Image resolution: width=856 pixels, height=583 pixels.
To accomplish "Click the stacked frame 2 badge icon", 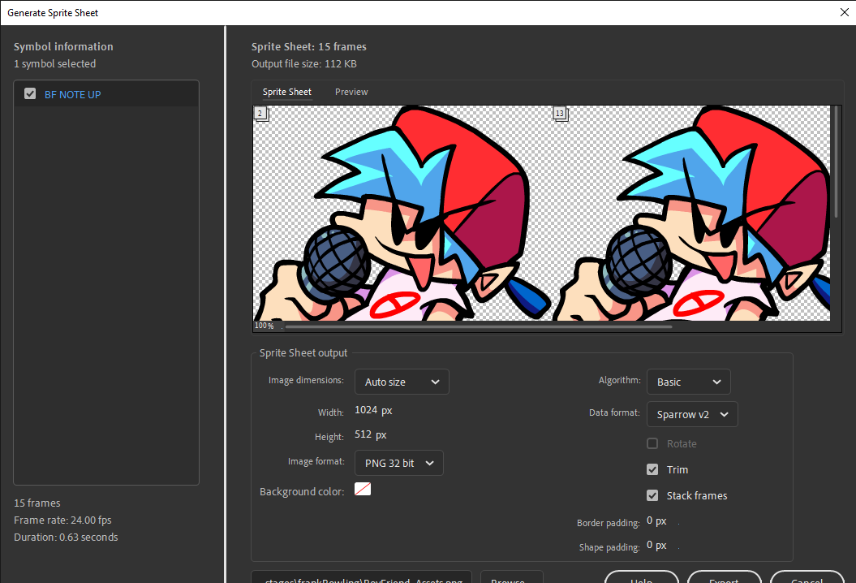I will [261, 114].
